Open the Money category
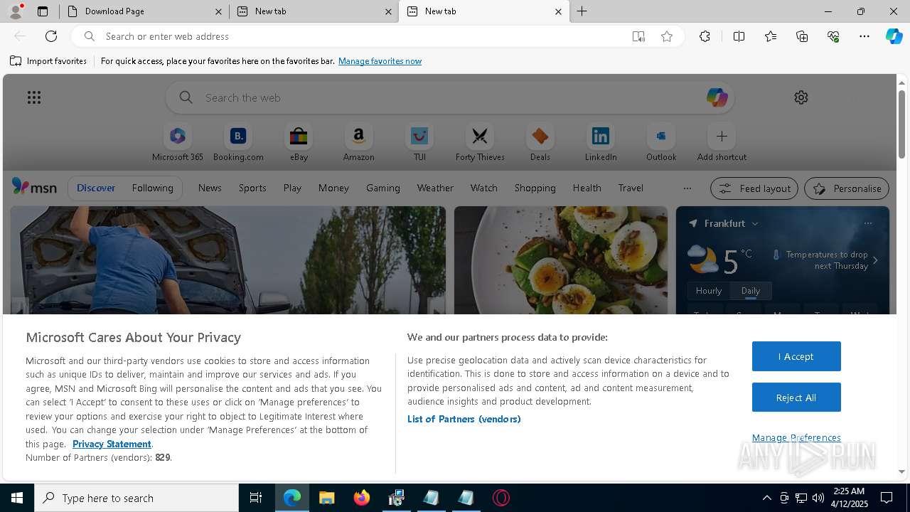The width and height of the screenshot is (910, 512). pyautogui.click(x=333, y=188)
